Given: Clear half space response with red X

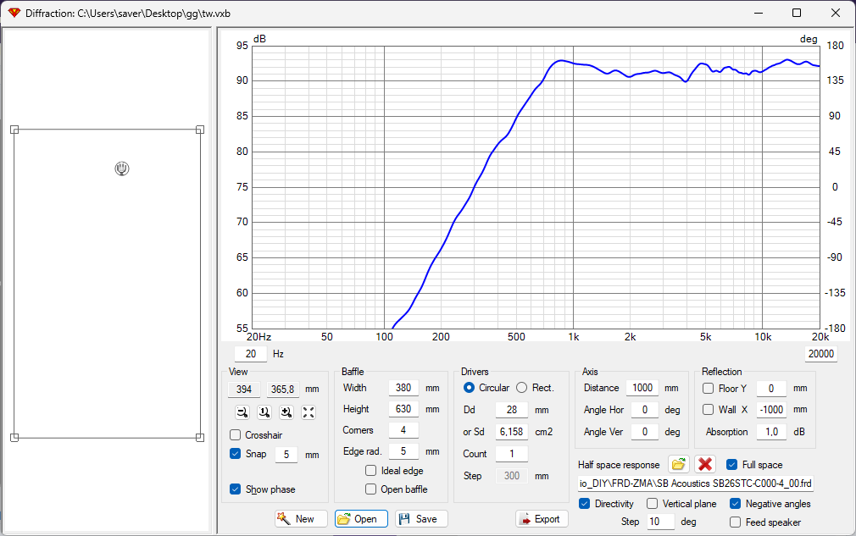Looking at the screenshot, I should 705,465.
